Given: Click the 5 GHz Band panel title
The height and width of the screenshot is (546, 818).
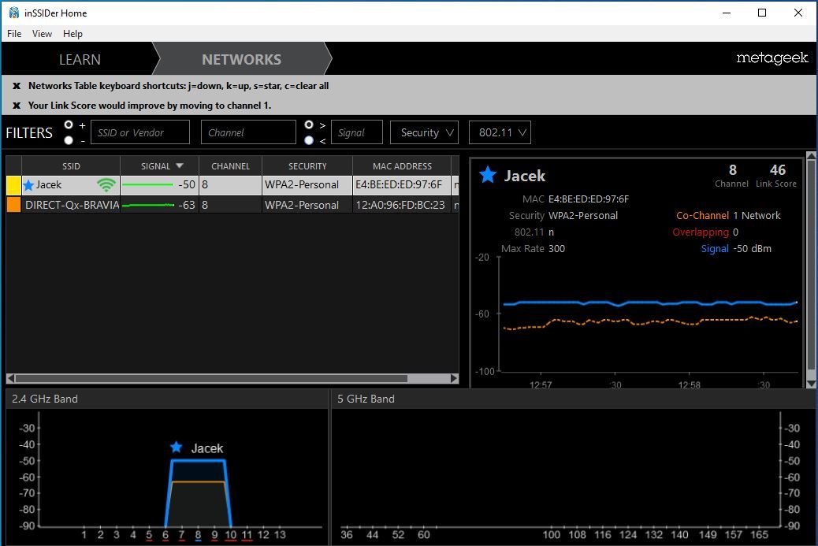Looking at the screenshot, I should (366, 399).
